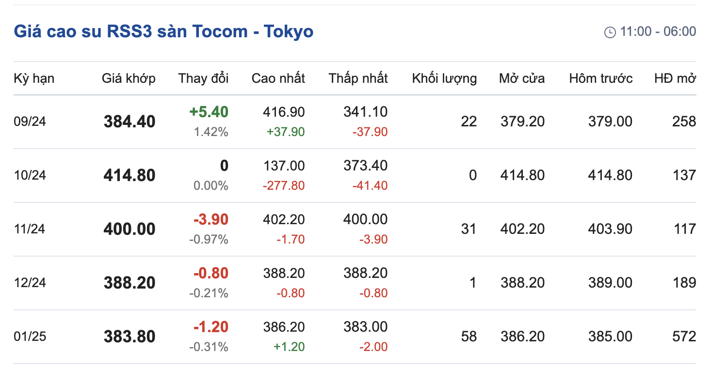The image size is (712, 367).
Task: Click the Giá khớp column header
Action: coord(129,78)
